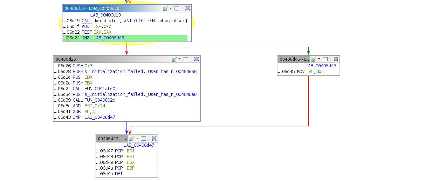This screenshot has height=181, width=425.
Task: Select the PUSH 0x3 instruction
Action: (x=127, y=66)
